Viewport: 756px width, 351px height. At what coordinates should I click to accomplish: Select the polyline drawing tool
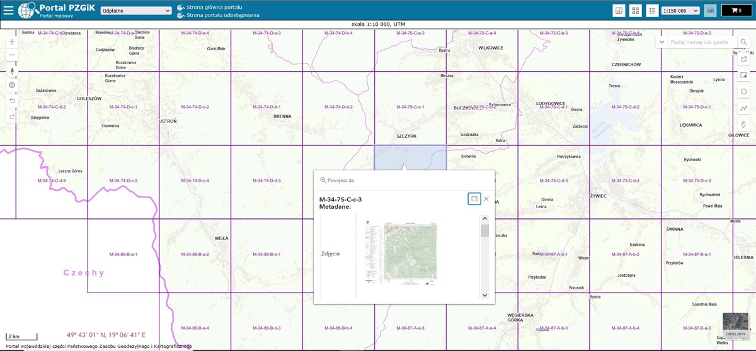coord(743,108)
